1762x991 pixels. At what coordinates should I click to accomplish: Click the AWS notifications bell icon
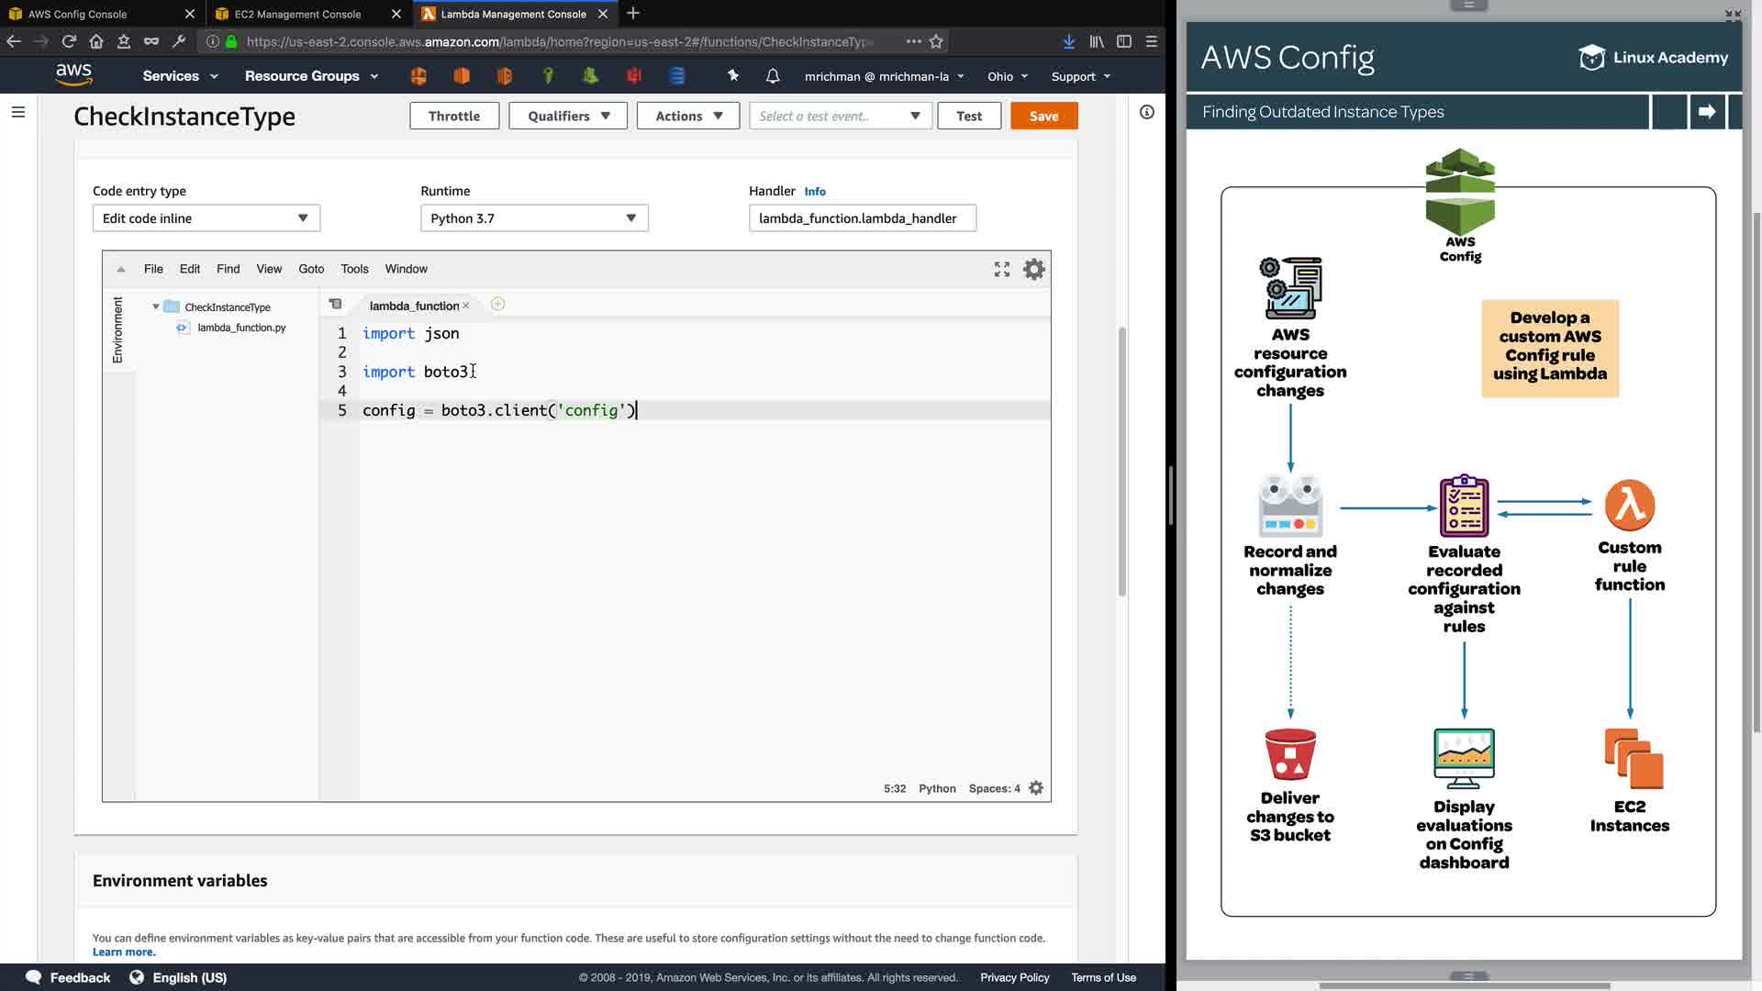click(x=773, y=76)
